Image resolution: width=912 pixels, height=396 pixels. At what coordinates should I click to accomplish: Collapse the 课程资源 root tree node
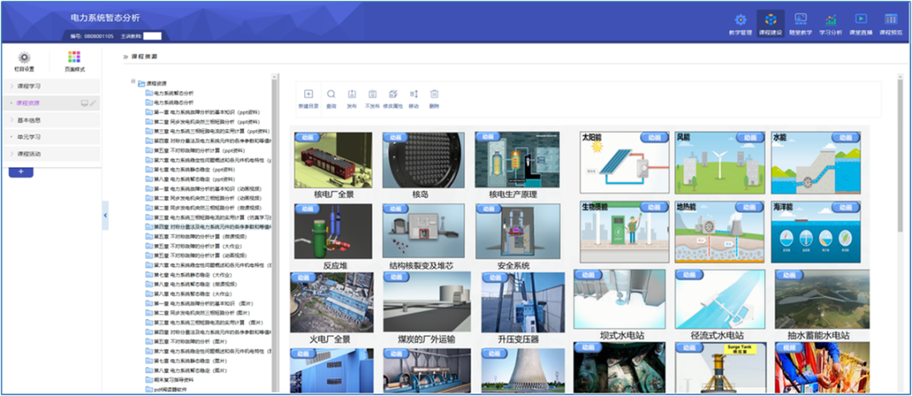coord(133,83)
